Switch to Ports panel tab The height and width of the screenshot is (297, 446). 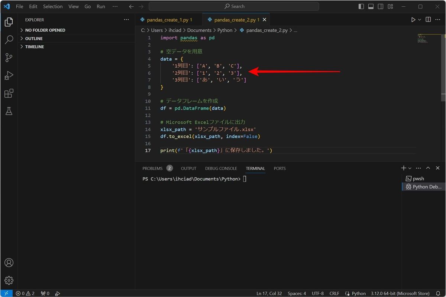[279, 168]
